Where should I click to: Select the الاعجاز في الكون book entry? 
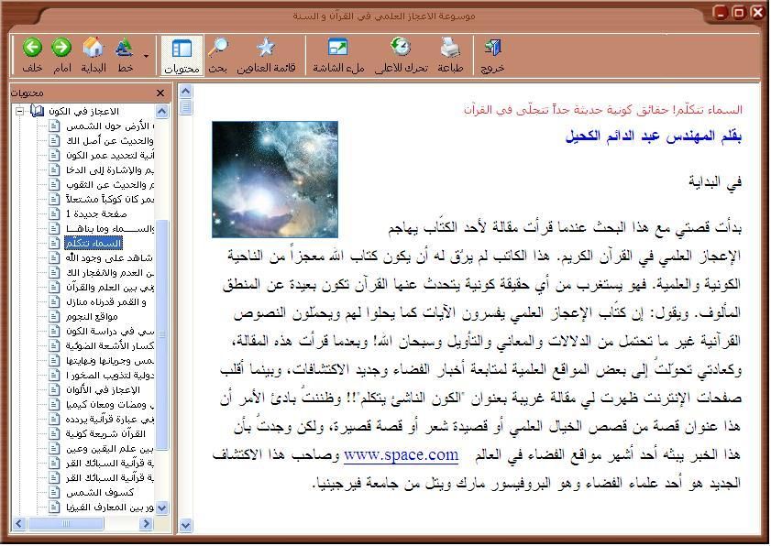(83, 111)
